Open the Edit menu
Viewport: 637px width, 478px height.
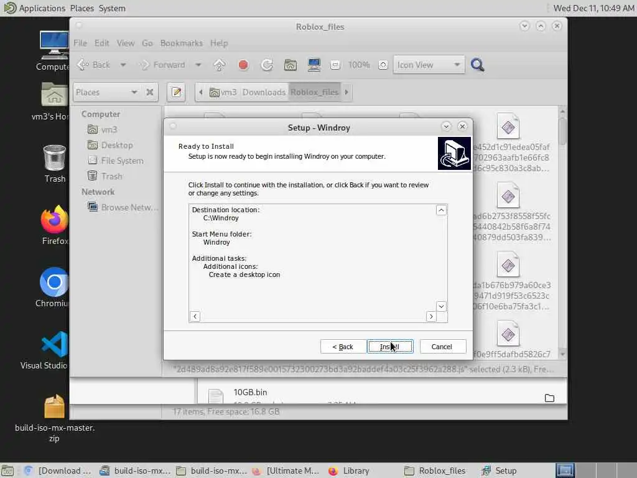(101, 43)
